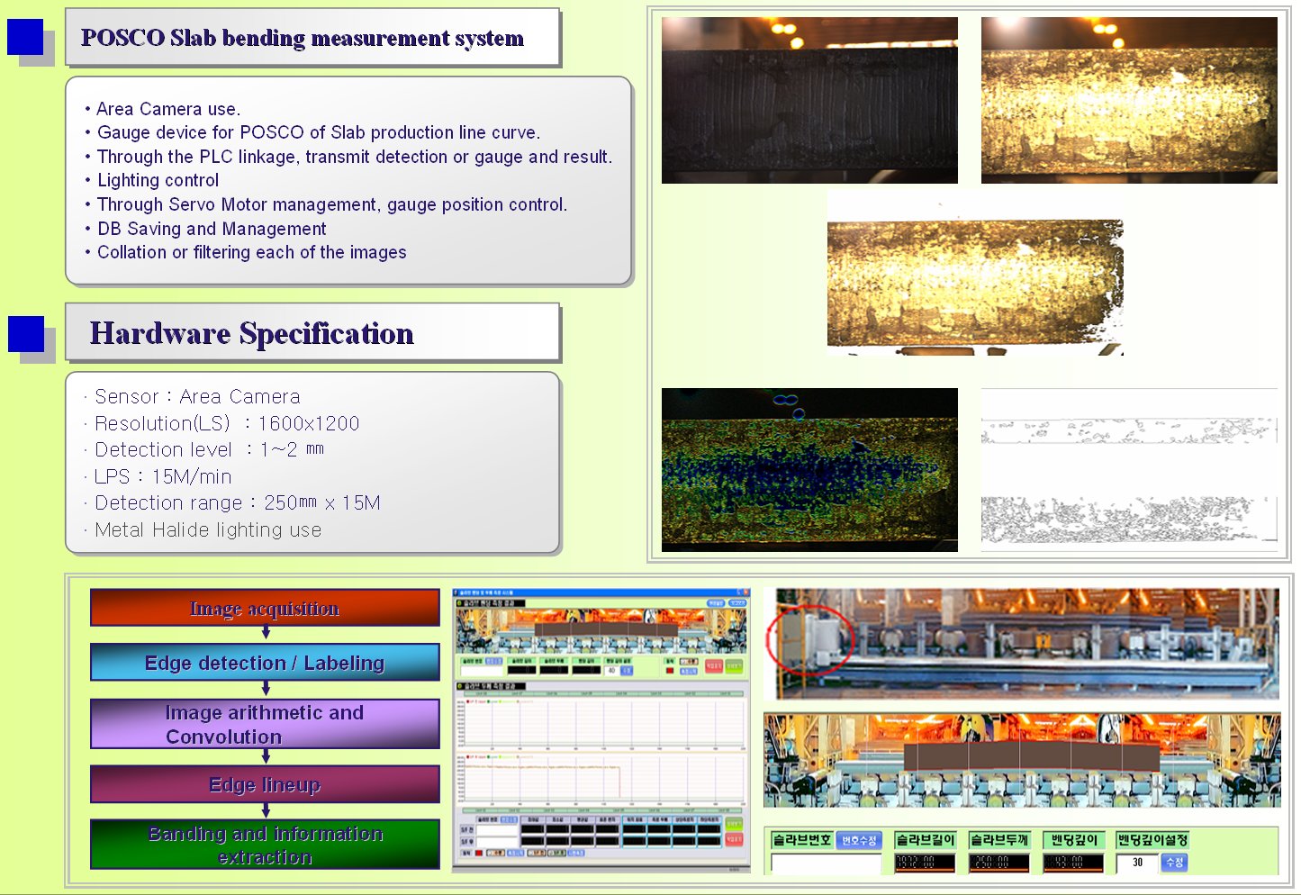Click the small app's field showing 40

pyautogui.click(x=611, y=671)
